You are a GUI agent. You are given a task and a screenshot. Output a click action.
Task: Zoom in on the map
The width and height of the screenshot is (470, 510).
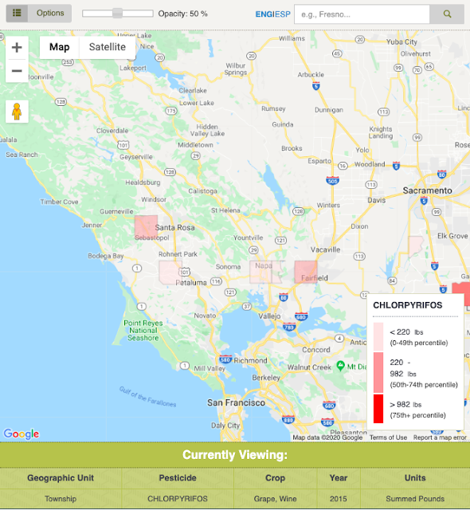17,48
